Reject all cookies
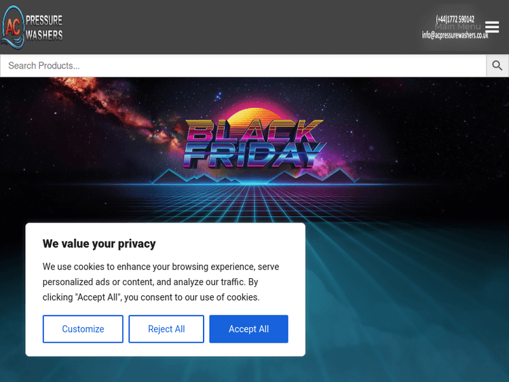The image size is (509, 382). 166,329
